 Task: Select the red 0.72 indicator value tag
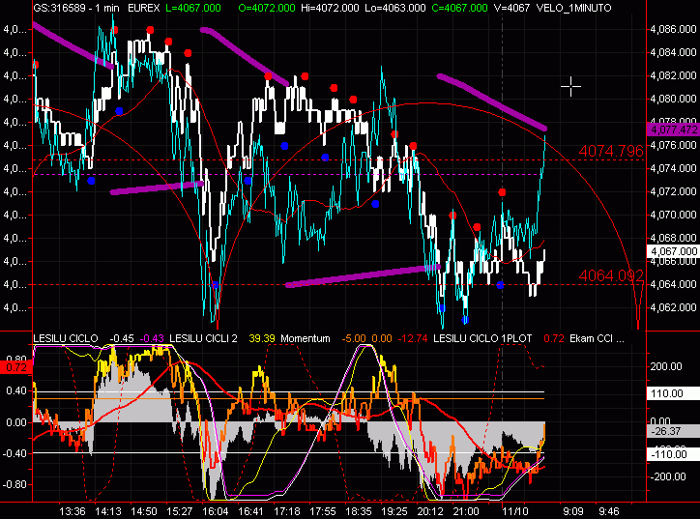15,368
